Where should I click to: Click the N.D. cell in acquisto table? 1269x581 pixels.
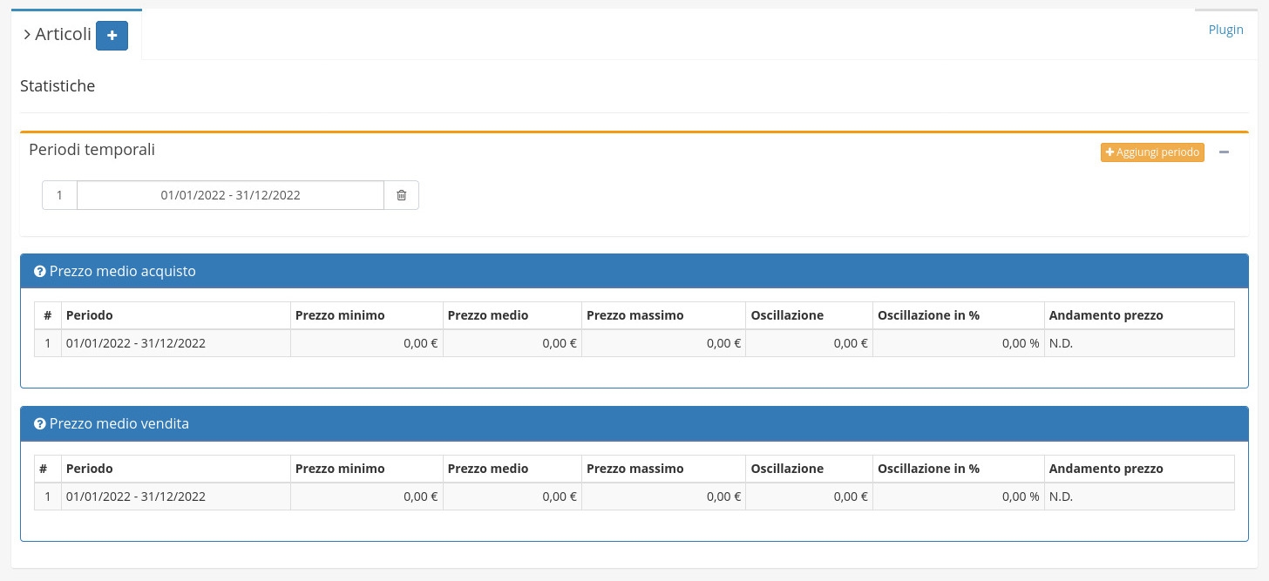[x=1061, y=343]
